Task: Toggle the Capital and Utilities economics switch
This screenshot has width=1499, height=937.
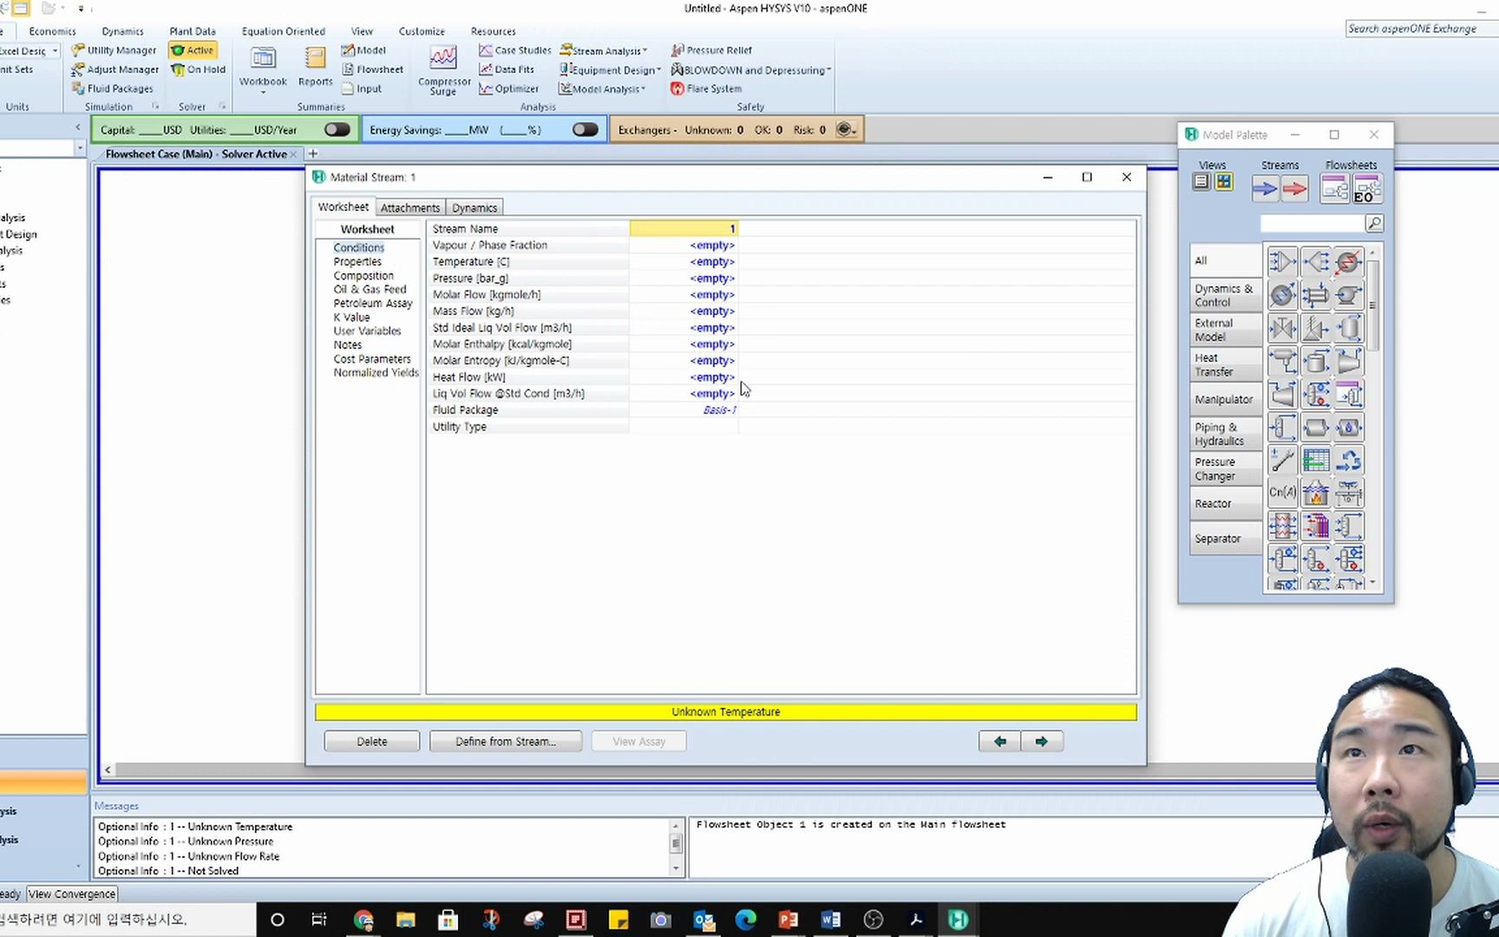Action: (x=337, y=129)
